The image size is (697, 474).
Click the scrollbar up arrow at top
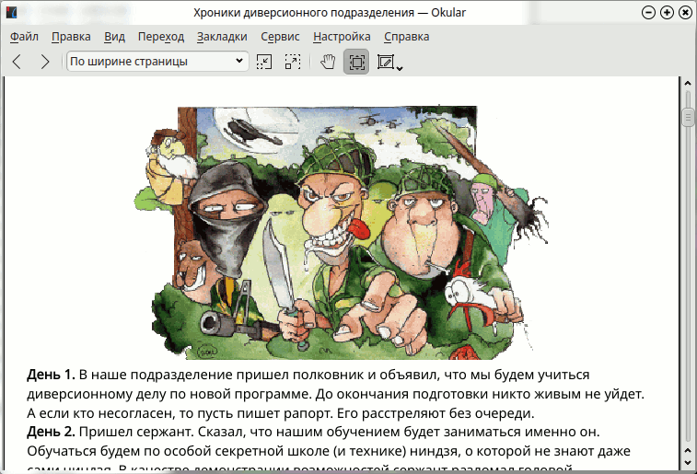(688, 84)
